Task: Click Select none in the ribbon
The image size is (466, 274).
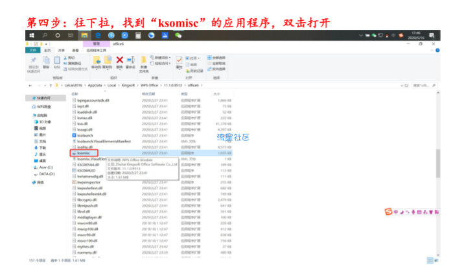Action: point(216,63)
